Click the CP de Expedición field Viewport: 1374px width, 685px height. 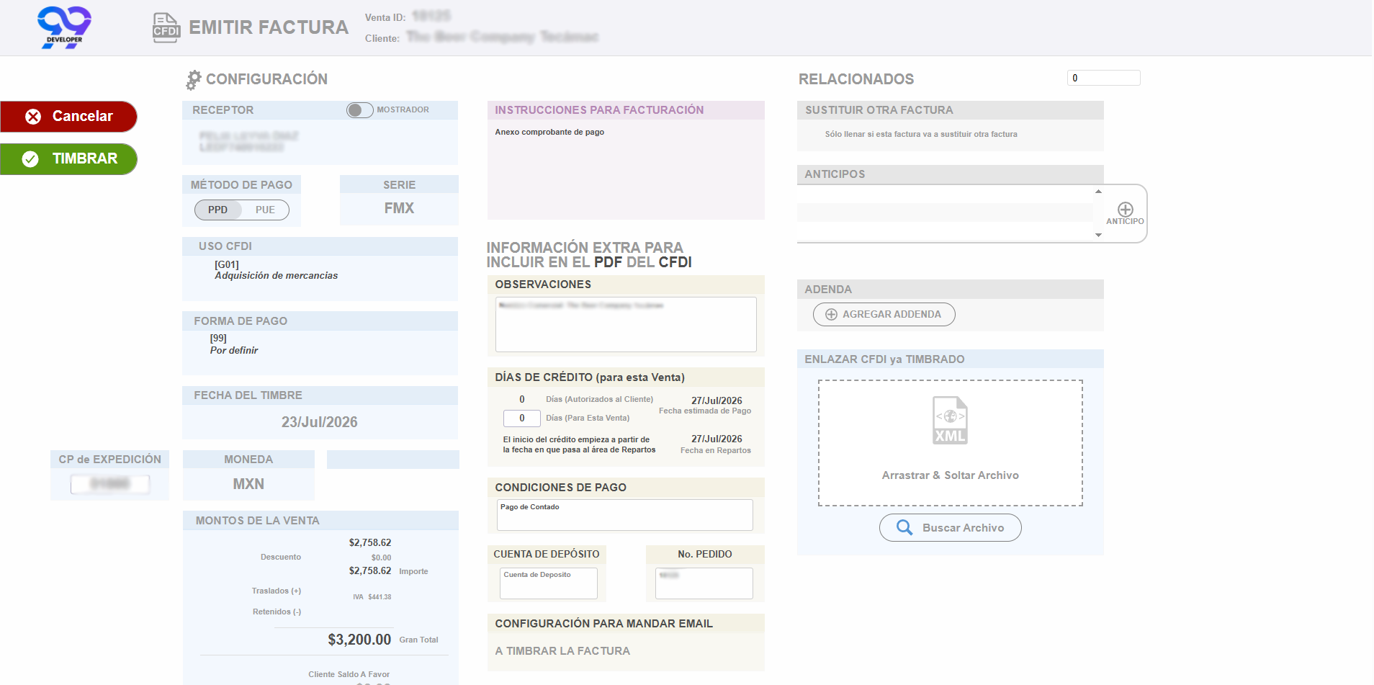pyautogui.click(x=110, y=484)
